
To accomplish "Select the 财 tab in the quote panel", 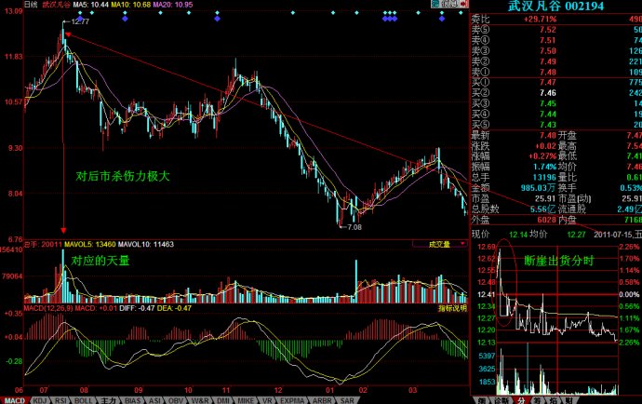I will click(569, 400).
